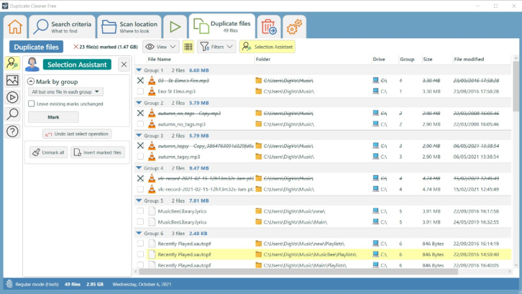Open the View dropdown
The height and width of the screenshot is (294, 522).
(161, 47)
